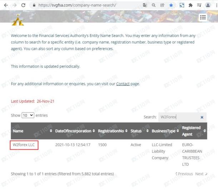Click the Last Updated 26-Nov-21 text

tap(33, 101)
